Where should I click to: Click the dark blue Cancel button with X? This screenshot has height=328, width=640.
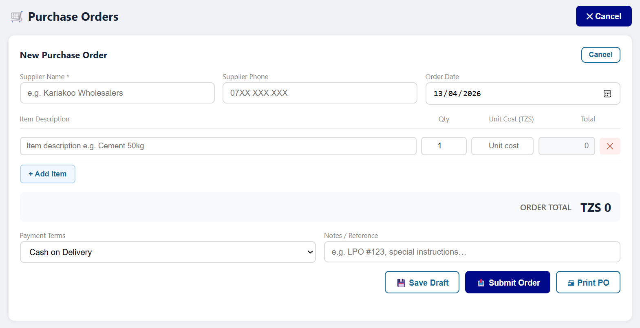[x=603, y=16]
